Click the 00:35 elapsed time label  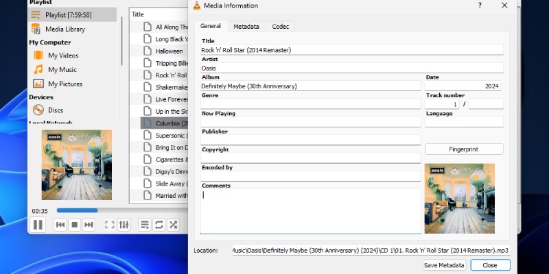point(40,211)
